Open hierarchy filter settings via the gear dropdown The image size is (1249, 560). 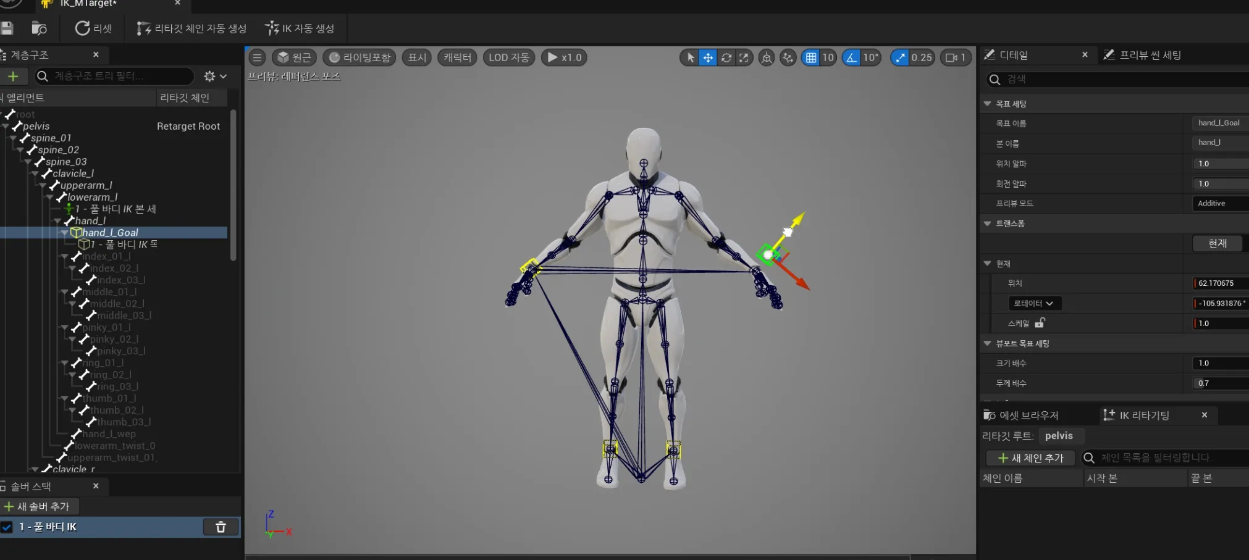(x=216, y=76)
